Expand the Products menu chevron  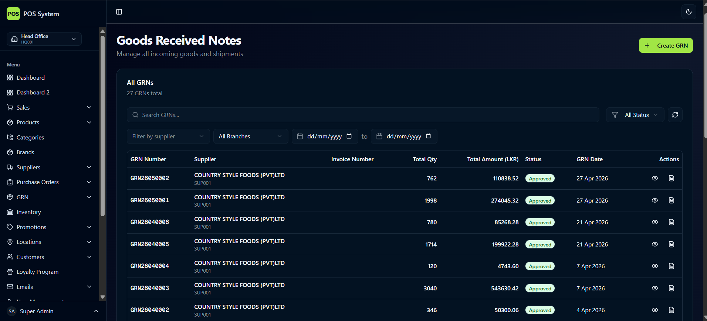pos(89,122)
